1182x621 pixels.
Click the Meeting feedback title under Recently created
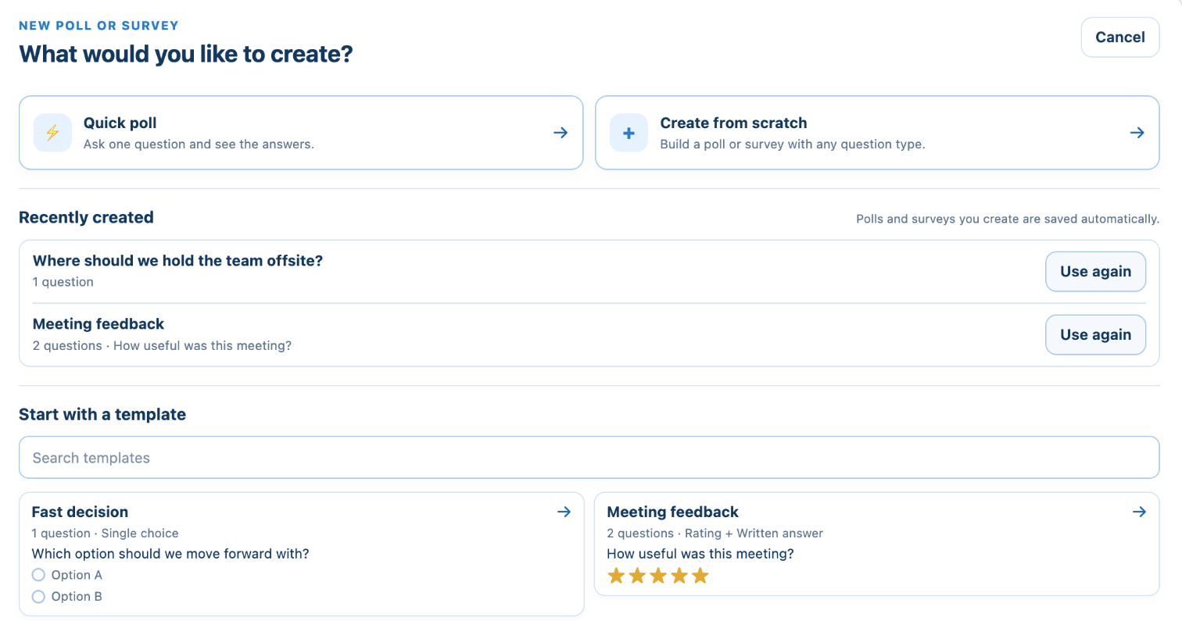98,324
